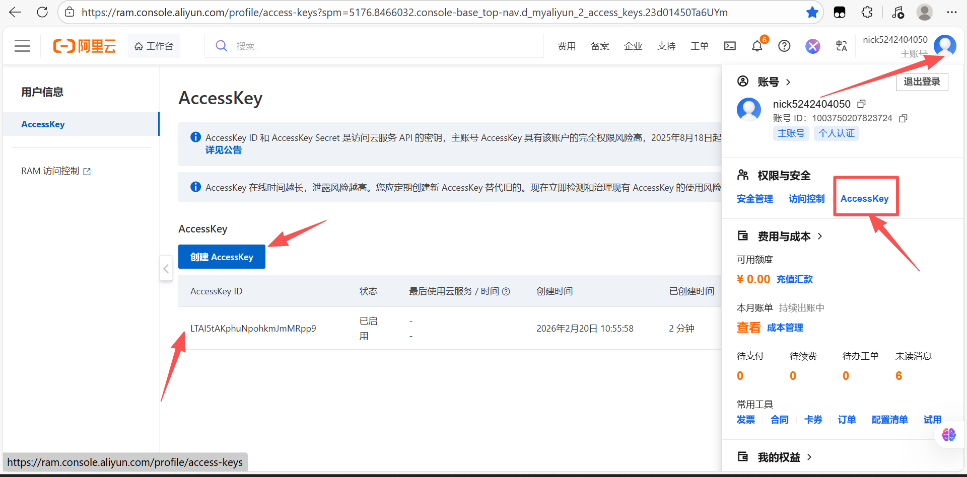This screenshot has width=967, height=477.
Task: Open the Cloud Shell terminal icon
Action: (x=730, y=46)
